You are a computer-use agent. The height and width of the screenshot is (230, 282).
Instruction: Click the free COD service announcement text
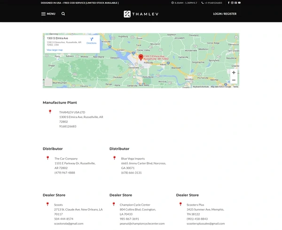(80, 3)
